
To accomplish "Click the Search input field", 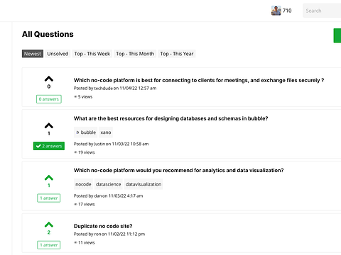I will pyautogui.click(x=322, y=11).
